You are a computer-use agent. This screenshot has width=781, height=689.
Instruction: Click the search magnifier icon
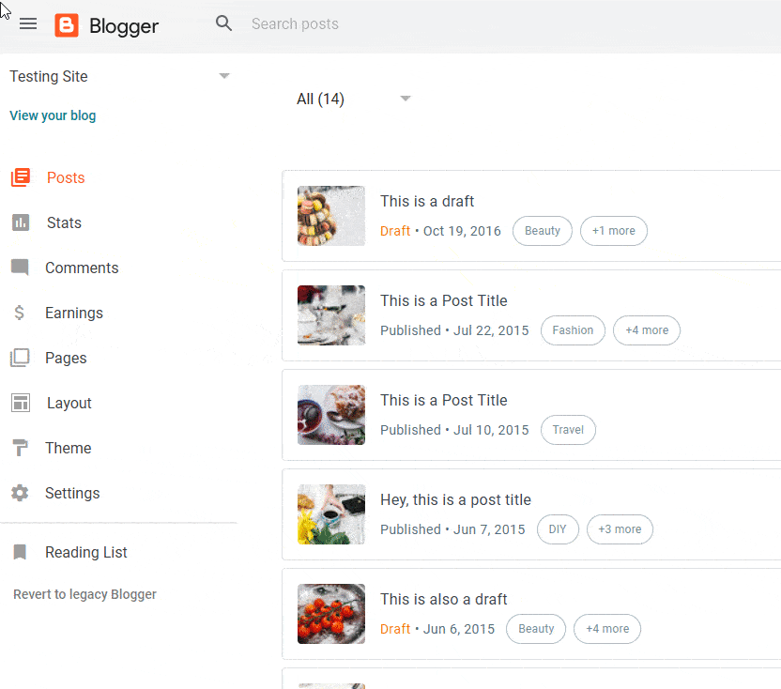pos(223,23)
